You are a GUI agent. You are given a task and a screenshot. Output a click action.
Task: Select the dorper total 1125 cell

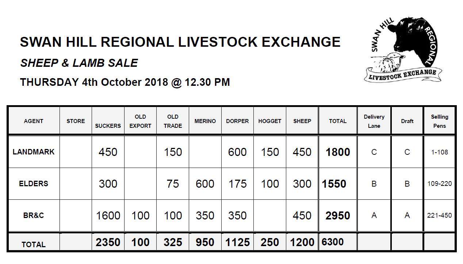(237, 242)
